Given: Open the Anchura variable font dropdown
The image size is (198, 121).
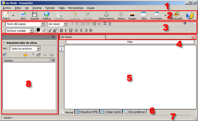Looking at the screenshot, I should [x=19, y=31].
